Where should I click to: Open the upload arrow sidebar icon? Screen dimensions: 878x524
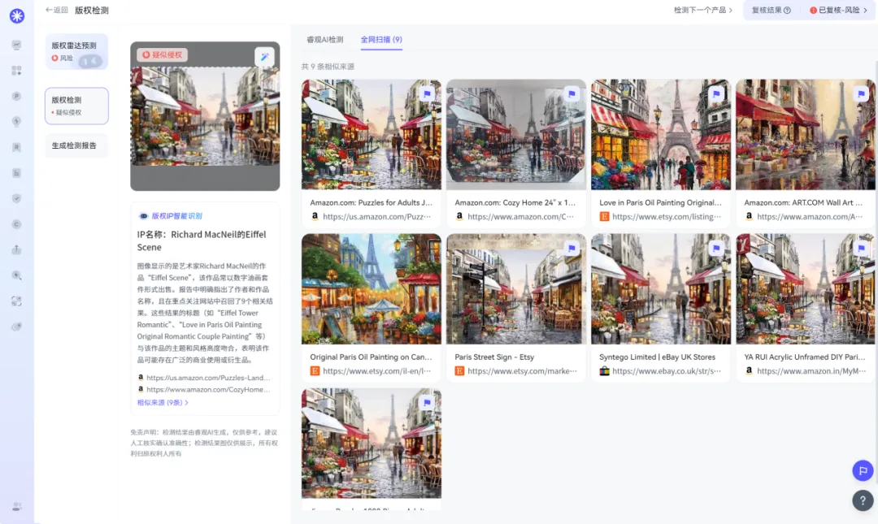[x=17, y=249]
